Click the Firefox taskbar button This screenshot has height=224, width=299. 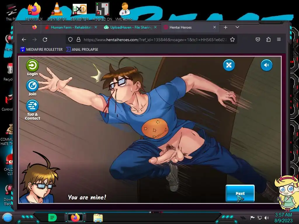click(x=75, y=218)
